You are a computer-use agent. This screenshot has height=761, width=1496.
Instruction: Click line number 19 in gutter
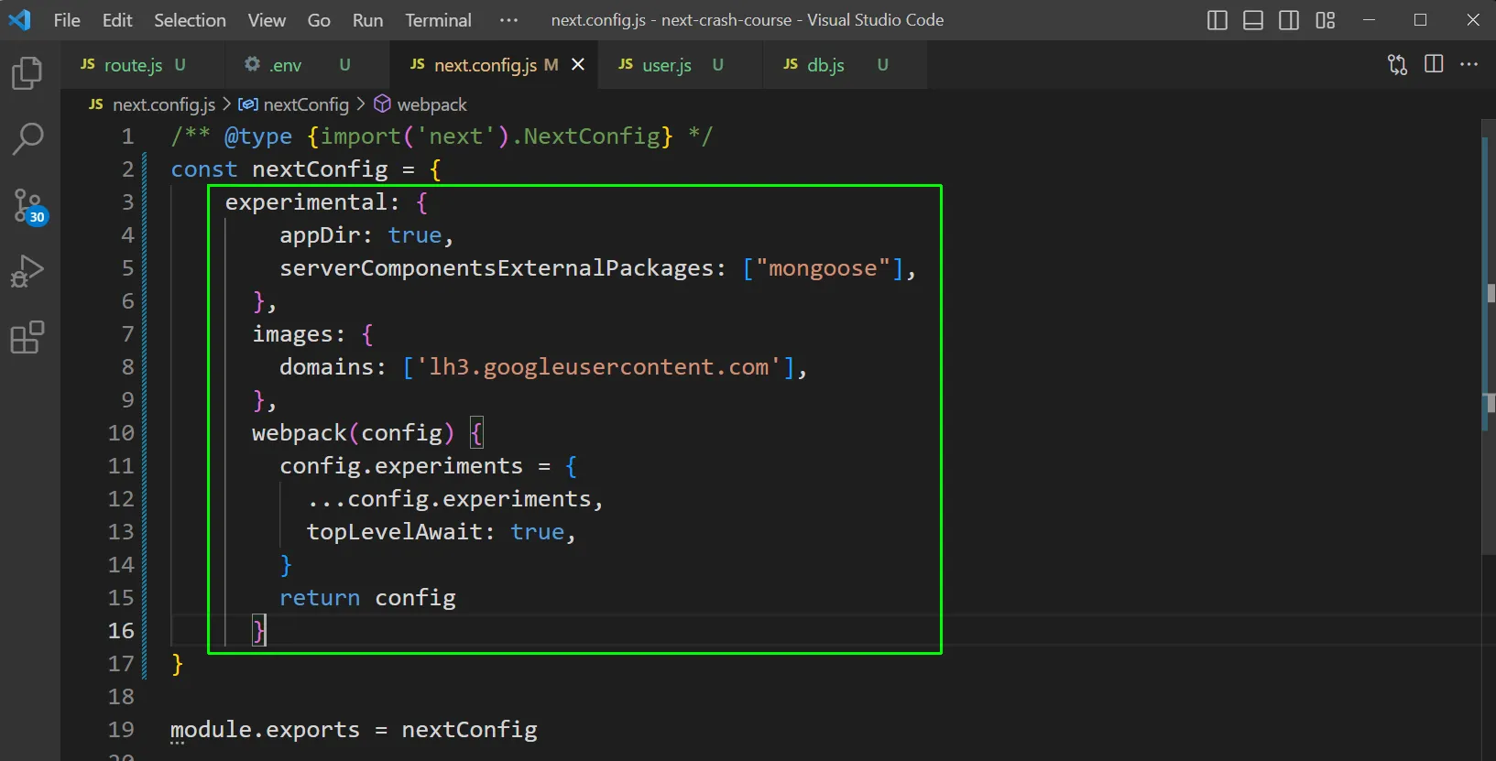point(121,730)
